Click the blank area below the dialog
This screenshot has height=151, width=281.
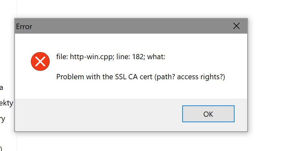pos(130,142)
